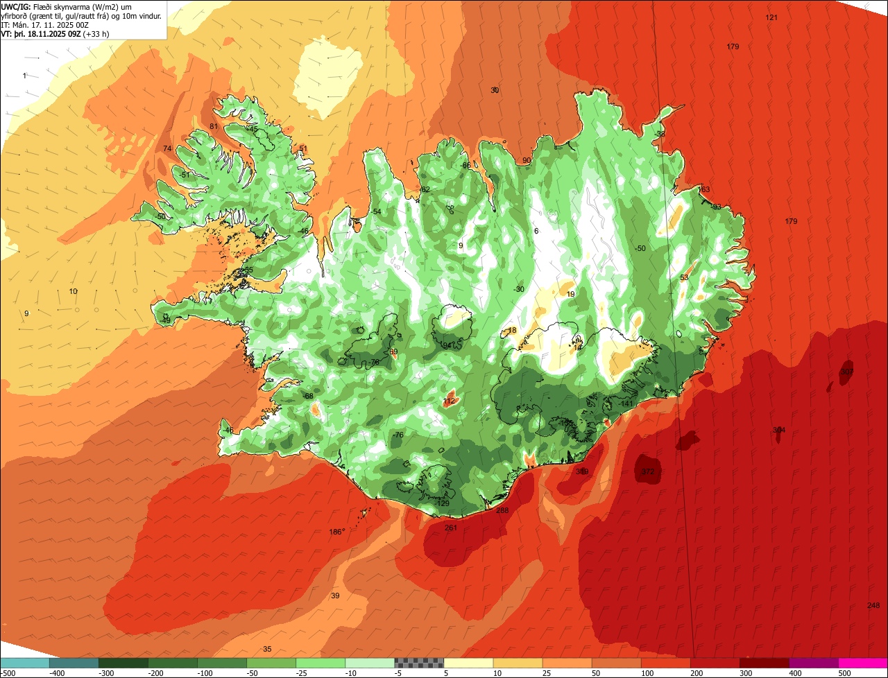
Task: Click the flux value -68 on the map
Action: [x=308, y=396]
